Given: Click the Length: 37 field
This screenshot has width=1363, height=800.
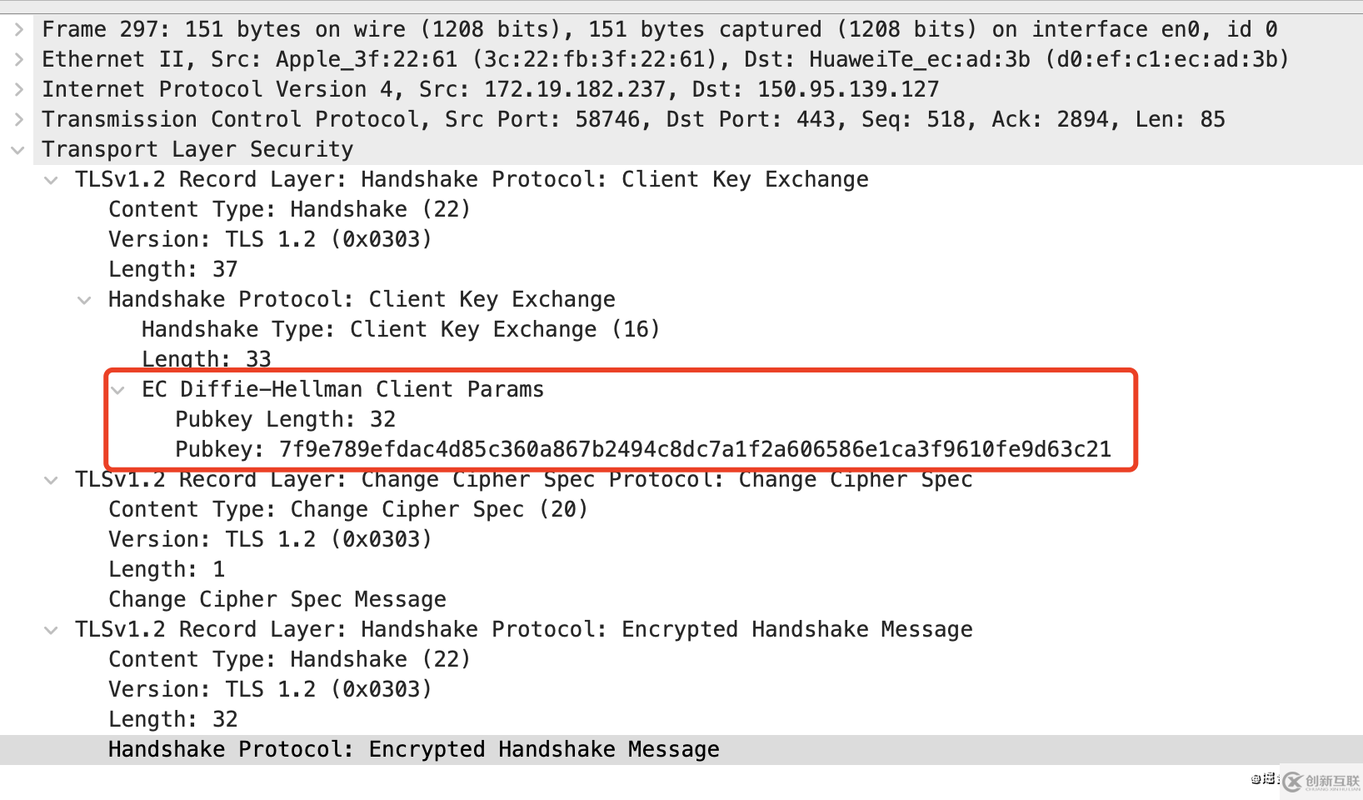Looking at the screenshot, I should (172, 269).
